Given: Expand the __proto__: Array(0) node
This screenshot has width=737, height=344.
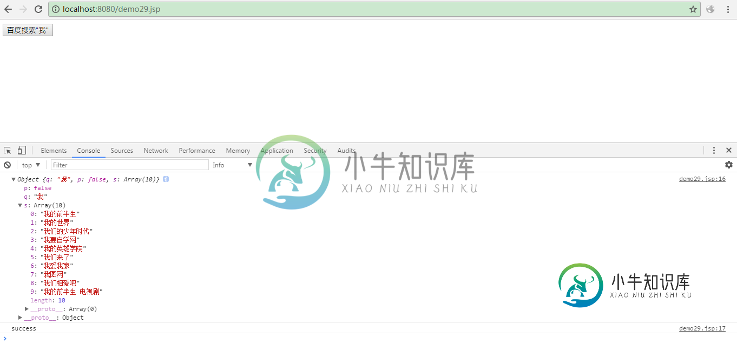Looking at the screenshot, I should pyautogui.click(x=27, y=309).
